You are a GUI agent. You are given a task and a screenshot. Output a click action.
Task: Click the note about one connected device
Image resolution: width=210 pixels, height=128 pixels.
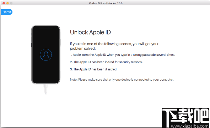coord(122,80)
